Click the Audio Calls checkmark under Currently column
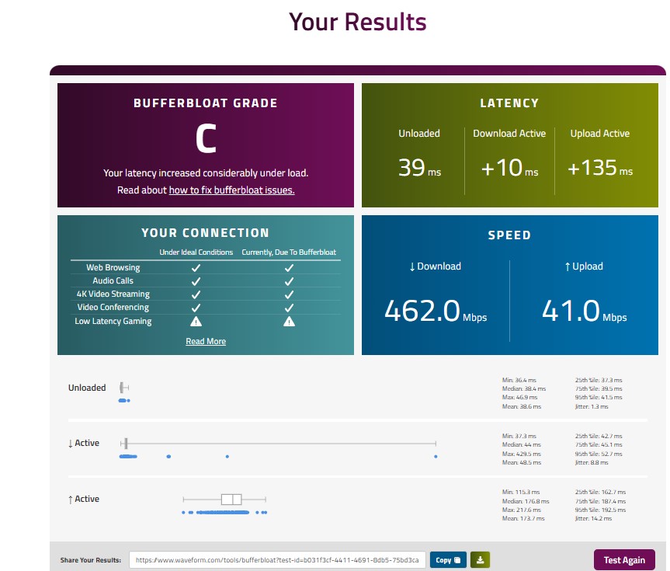This screenshot has width=670, height=571. [289, 281]
